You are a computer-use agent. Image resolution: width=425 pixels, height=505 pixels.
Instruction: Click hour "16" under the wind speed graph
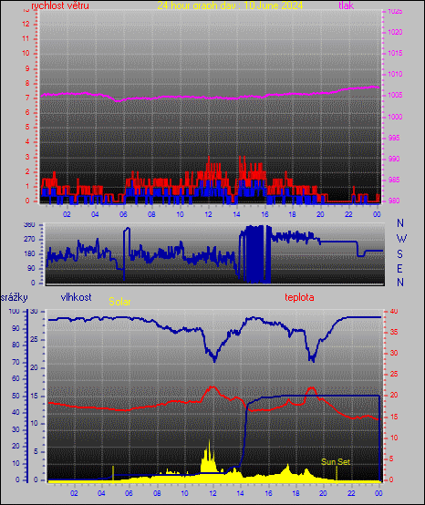[x=264, y=214]
